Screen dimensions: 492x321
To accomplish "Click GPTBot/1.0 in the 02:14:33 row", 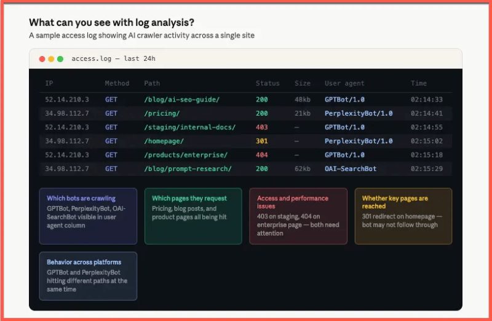I will 344,100.
